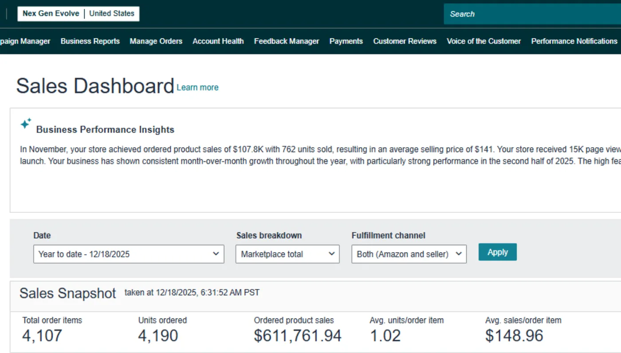
Task: Click the Business Performance Insights heading
Action: [x=105, y=129]
